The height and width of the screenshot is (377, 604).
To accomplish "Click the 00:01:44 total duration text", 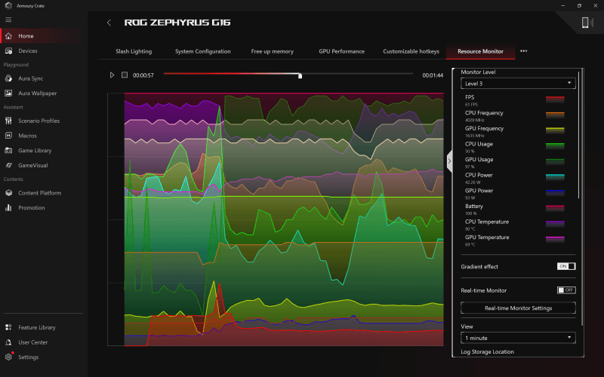I will point(433,75).
